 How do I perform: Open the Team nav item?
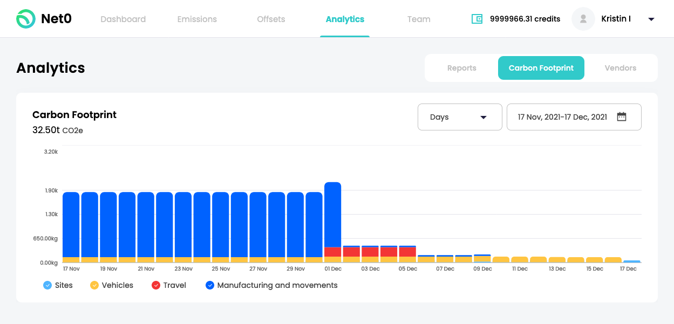(419, 19)
